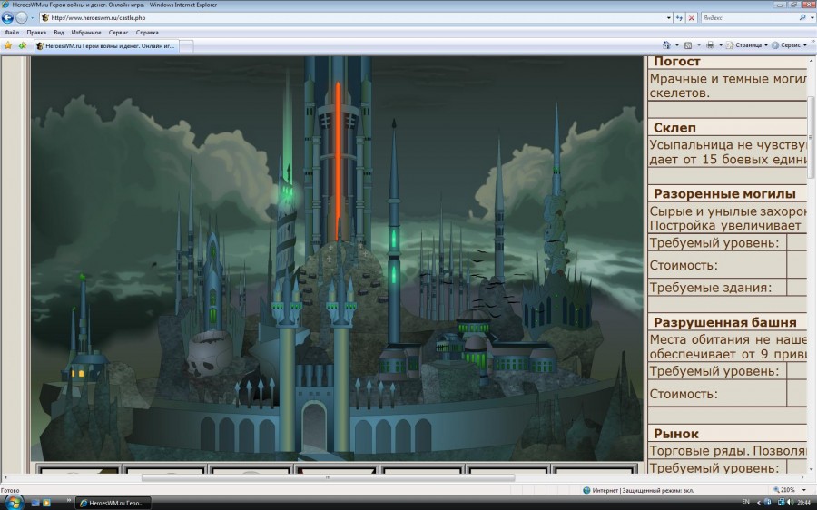Click Show Desktop quick launch icon
Image resolution: width=817 pixels, height=510 pixels.
coord(35,503)
